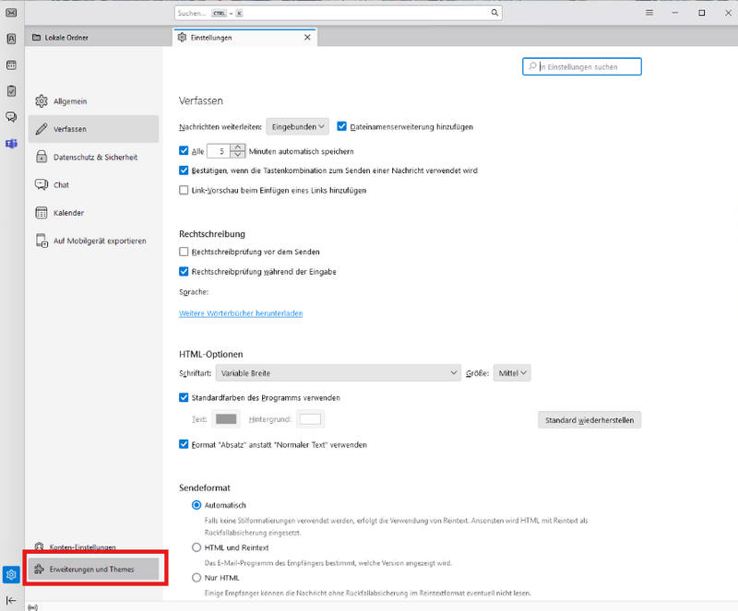Click the Erweiterungen puzzle piece icon
This screenshot has height=611, width=738.
point(40,570)
